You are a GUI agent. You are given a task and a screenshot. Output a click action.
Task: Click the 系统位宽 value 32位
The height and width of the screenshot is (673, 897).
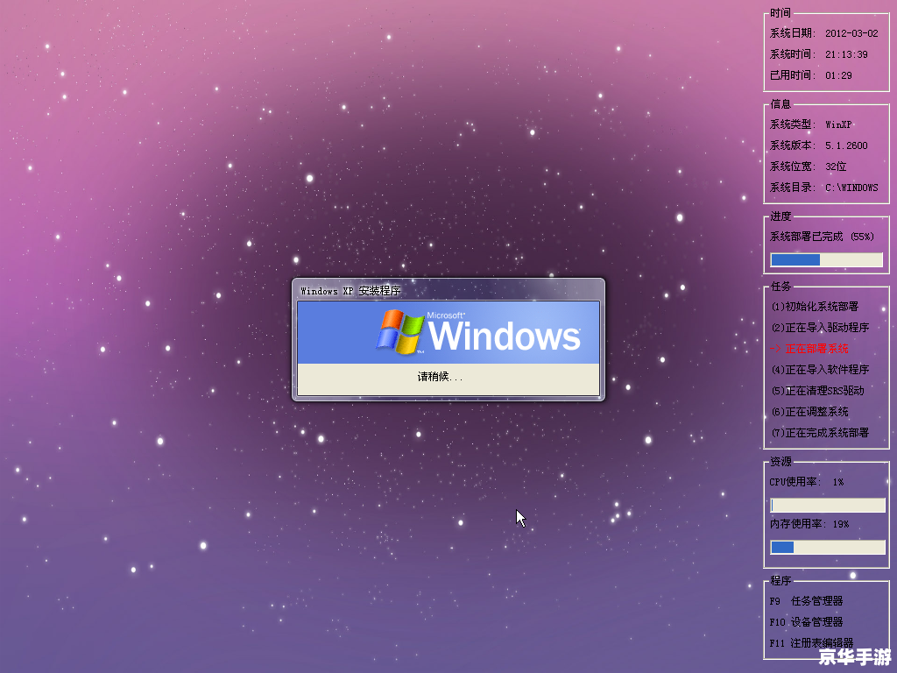point(835,166)
